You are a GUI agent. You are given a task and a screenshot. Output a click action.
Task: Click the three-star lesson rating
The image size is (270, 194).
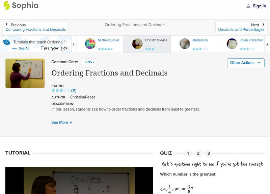tap(61, 91)
